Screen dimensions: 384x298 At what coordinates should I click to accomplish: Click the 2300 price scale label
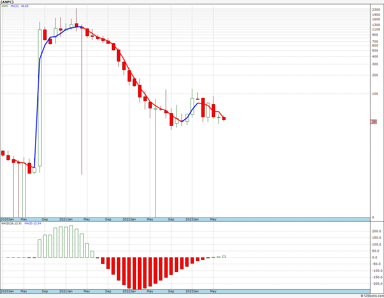(376, 10)
